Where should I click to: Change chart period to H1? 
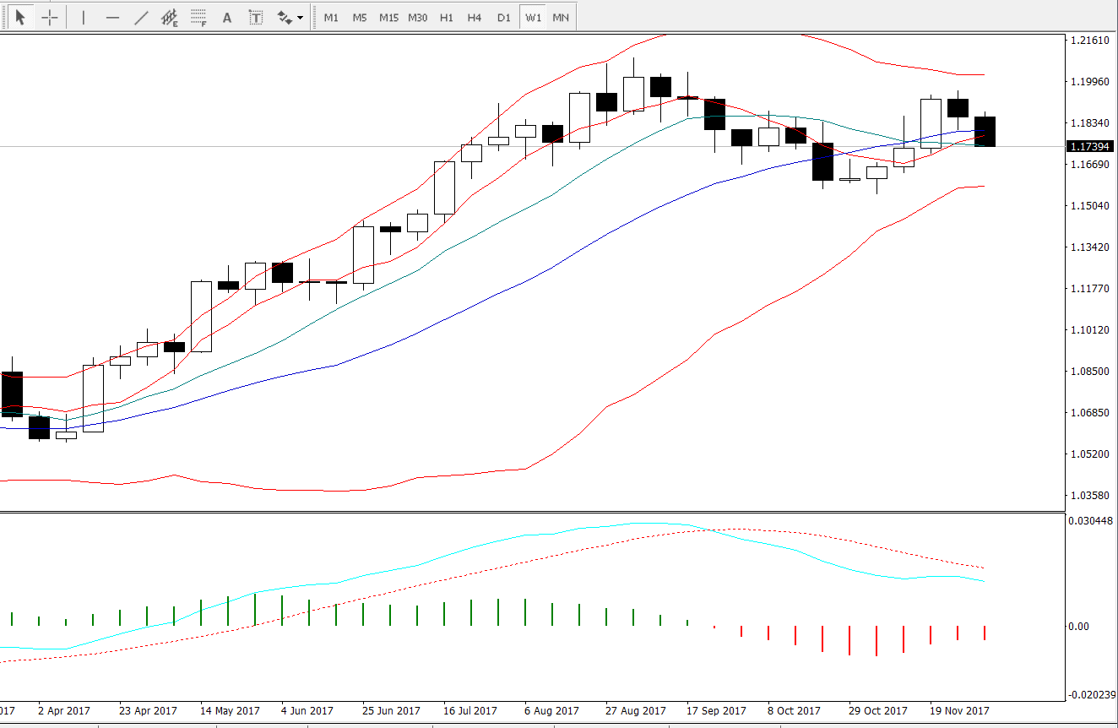(446, 17)
